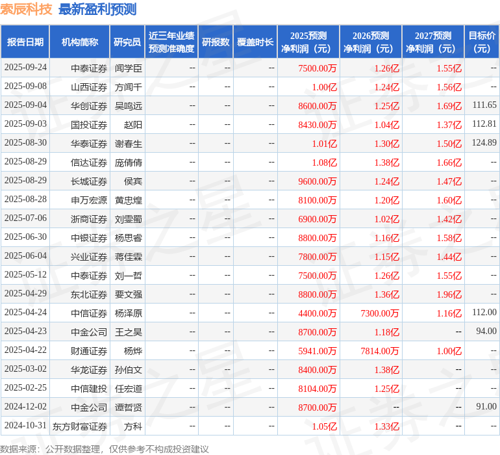Select the 覆盖时长 column header
The image size is (500, 455).
[255, 42]
